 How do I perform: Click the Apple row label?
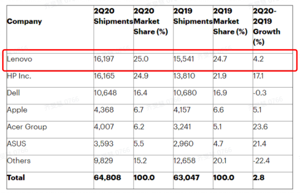pyautogui.click(x=17, y=110)
